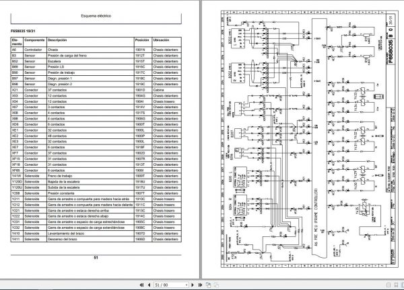Click the '48 contactos' cell

90,136
